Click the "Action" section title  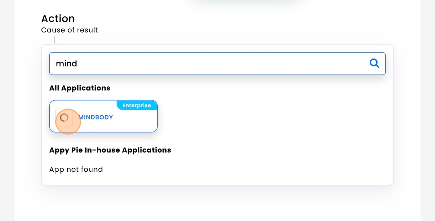click(58, 18)
